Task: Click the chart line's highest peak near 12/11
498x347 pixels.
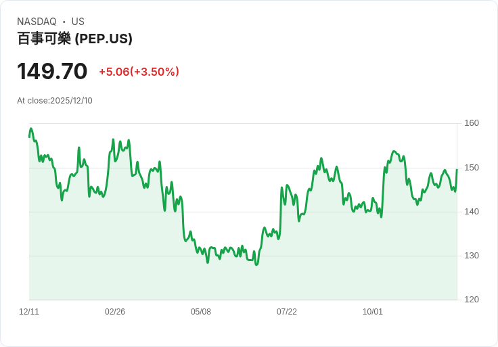Action: tap(31, 129)
